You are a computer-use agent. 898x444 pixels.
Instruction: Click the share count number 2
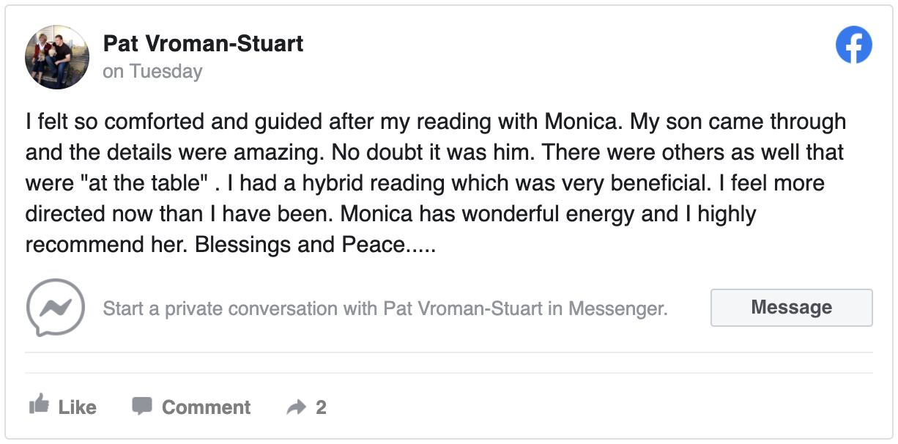321,407
